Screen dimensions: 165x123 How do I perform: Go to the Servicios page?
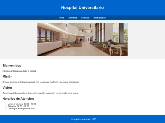pos(73,18)
